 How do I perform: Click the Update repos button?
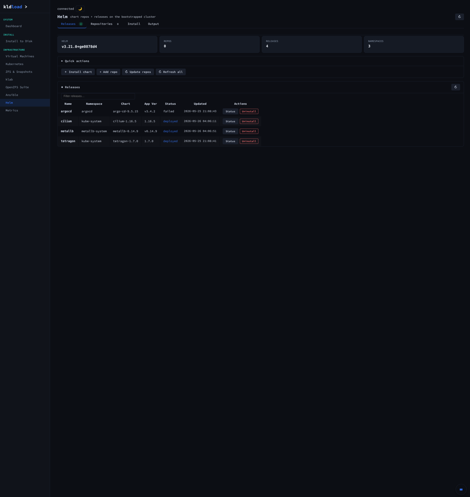(138, 72)
